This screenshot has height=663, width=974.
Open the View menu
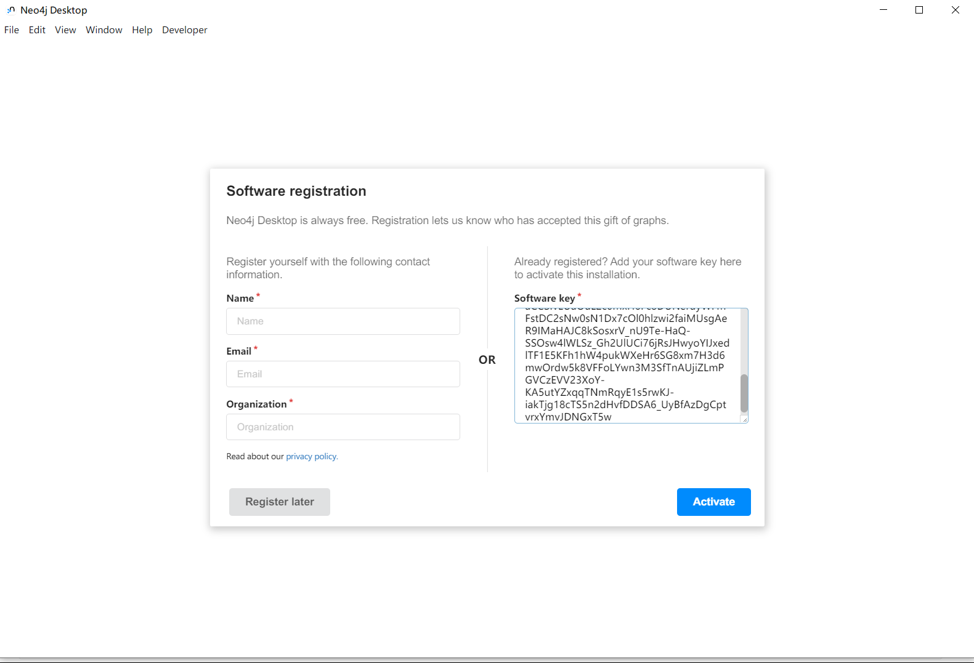[x=65, y=30]
